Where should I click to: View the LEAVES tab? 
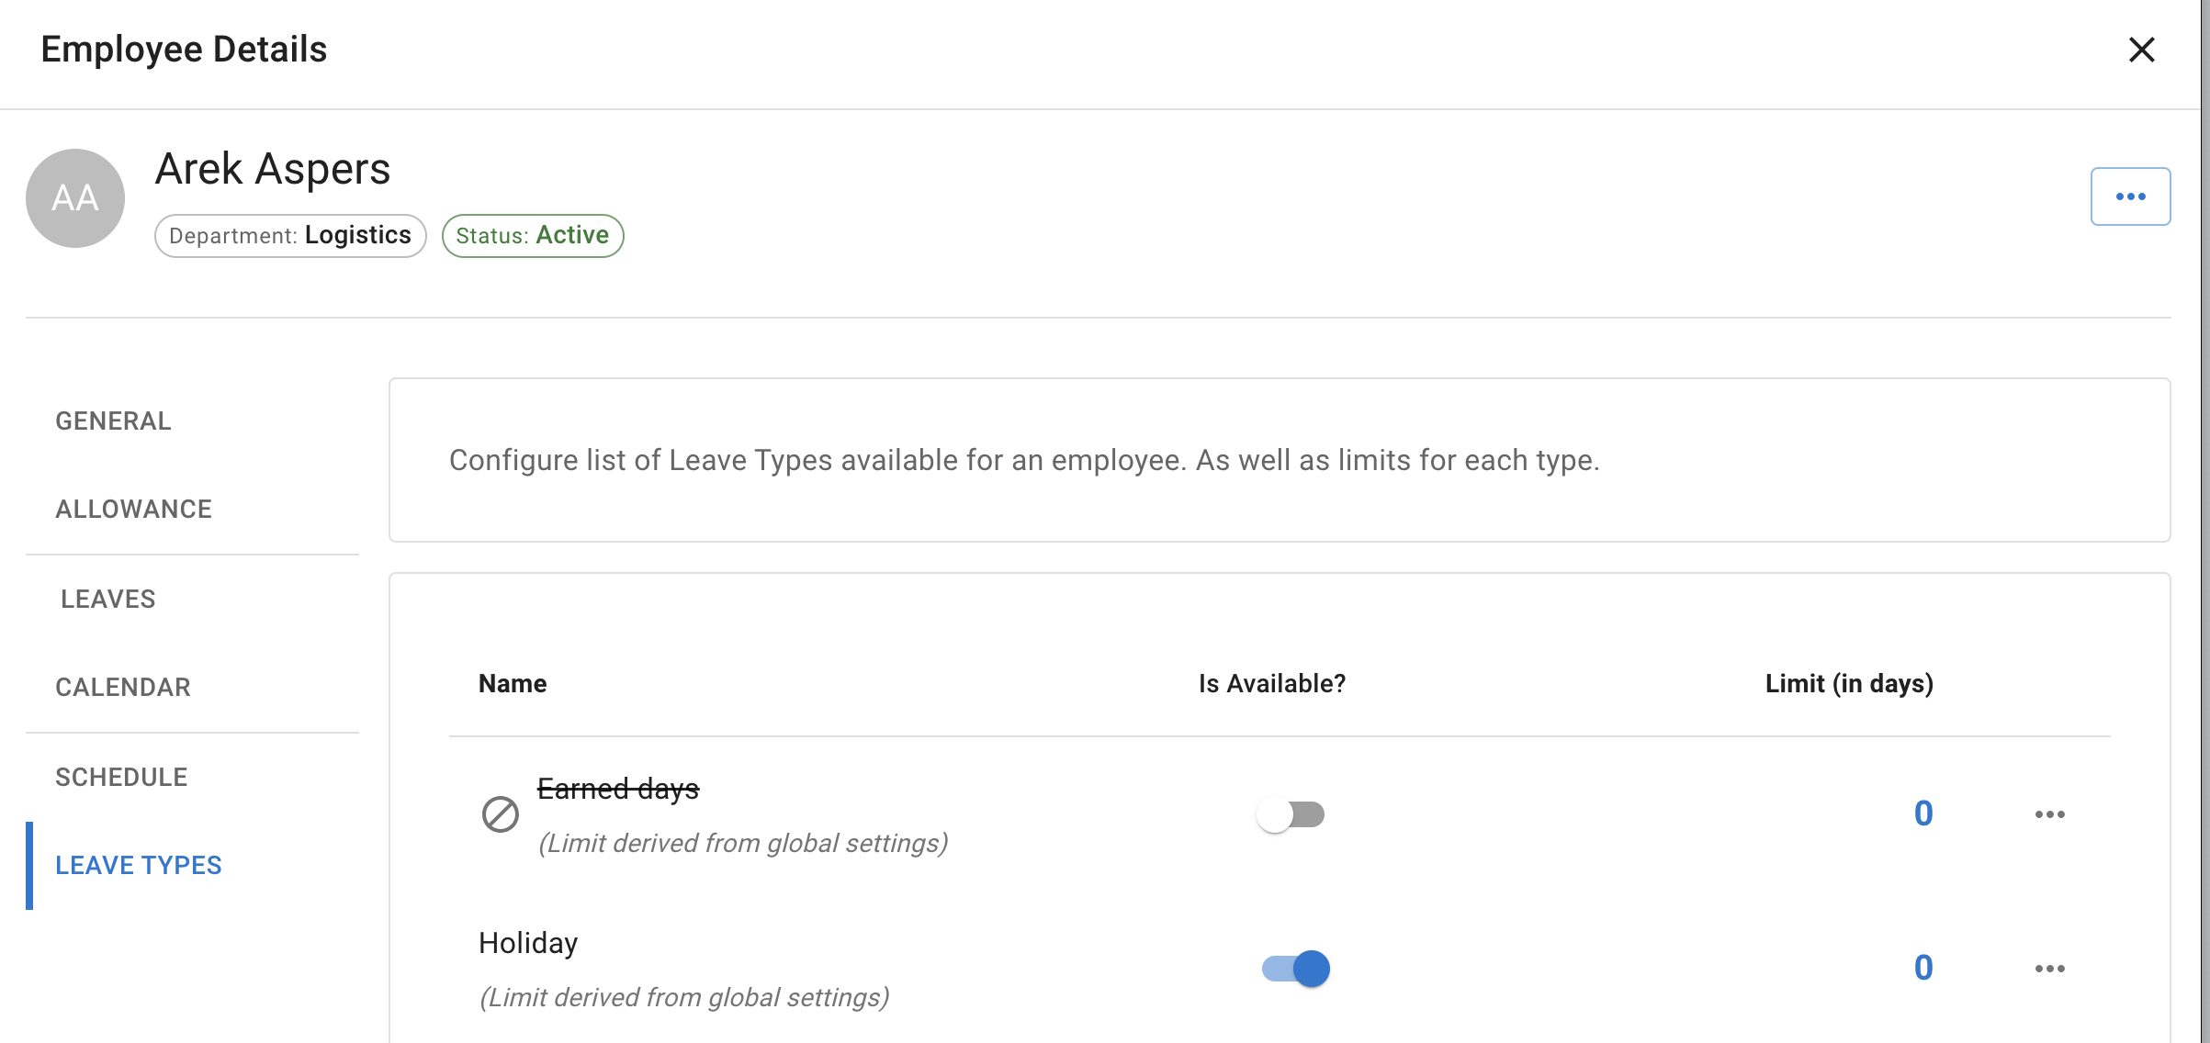(x=107, y=599)
